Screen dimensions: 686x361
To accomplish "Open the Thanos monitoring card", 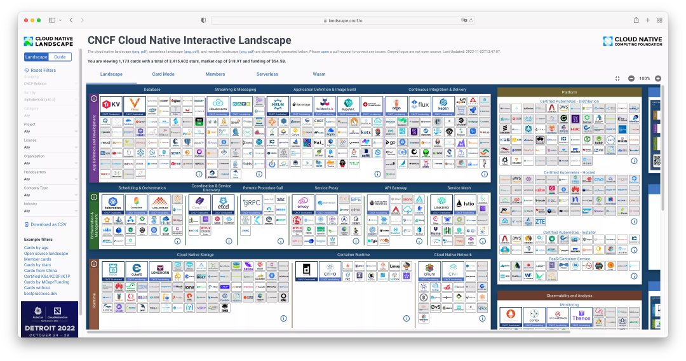I will point(581,317).
